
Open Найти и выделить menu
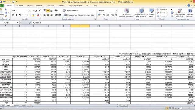pyautogui.click(x=190, y=13)
